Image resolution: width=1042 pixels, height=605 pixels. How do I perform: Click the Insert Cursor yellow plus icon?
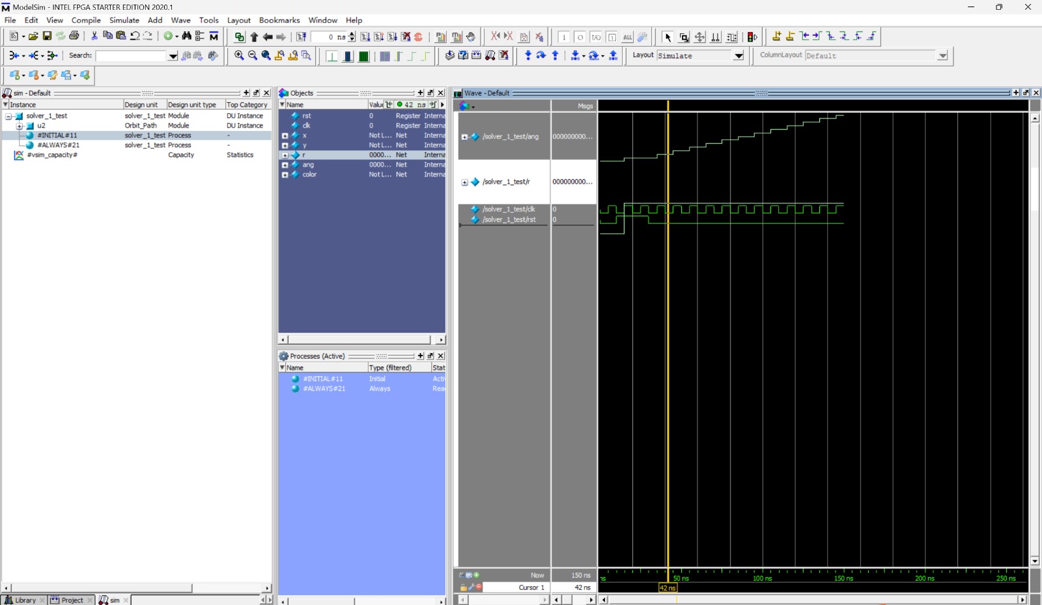[776, 36]
